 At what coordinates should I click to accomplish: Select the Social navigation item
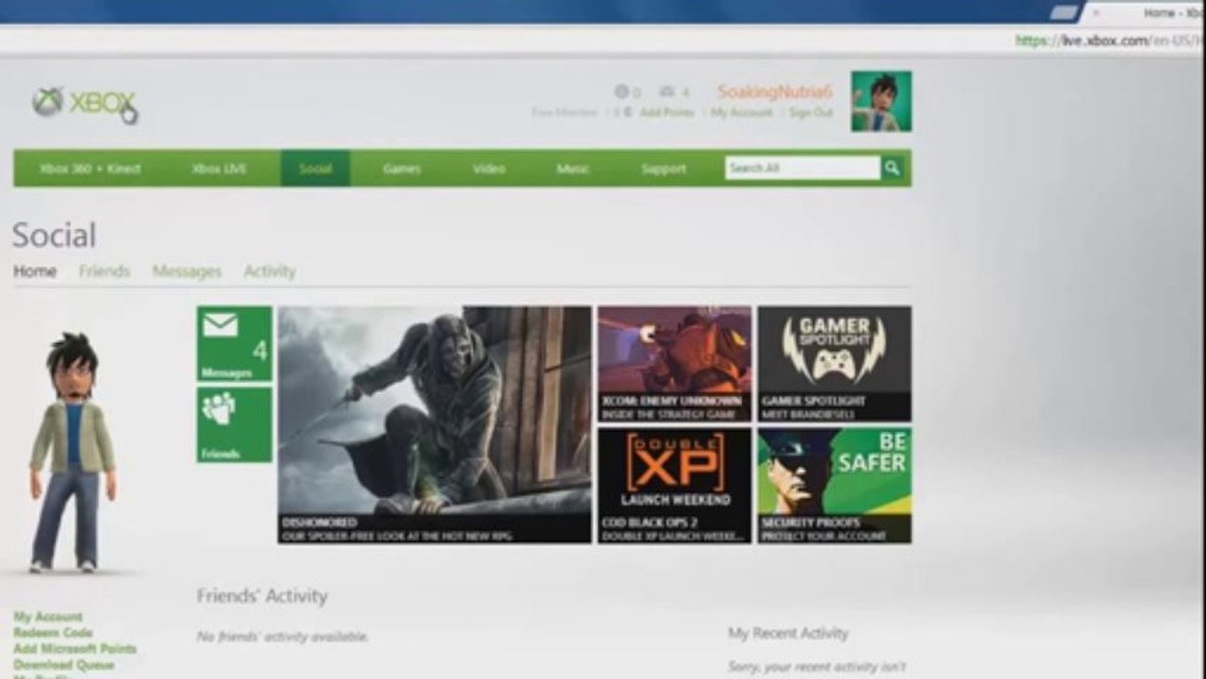pos(315,168)
